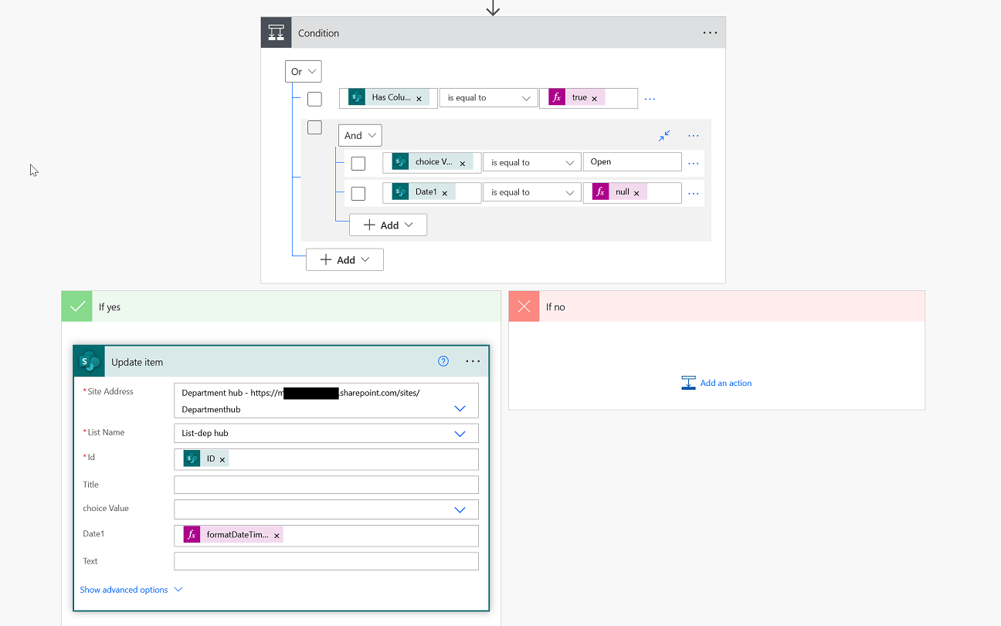This screenshot has width=1001, height=626.
Task: Collapse the And group with arrows icon
Action: point(664,135)
